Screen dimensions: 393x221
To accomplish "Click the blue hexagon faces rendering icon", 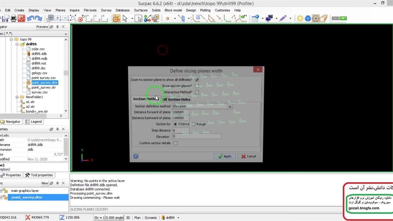I will pyautogui.click(x=308, y=18).
